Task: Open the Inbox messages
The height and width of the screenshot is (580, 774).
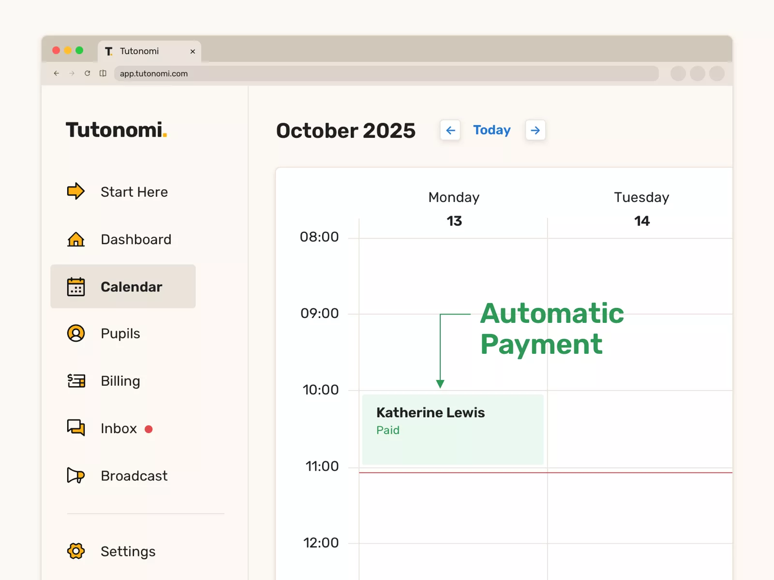Action: tap(123, 428)
